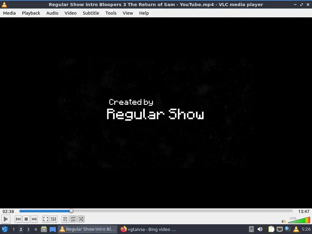Seek forward on the unplayed timeline track
Image resolution: width=312 pixels, height=234 pixels.
pos(183,211)
